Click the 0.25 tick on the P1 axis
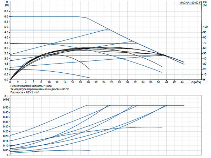This screenshot has height=158, width=211. (x=5, y=131)
